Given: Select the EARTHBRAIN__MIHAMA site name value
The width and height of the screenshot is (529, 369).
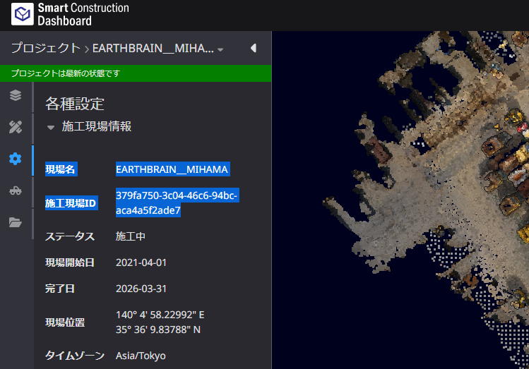Looking at the screenshot, I should (172, 169).
